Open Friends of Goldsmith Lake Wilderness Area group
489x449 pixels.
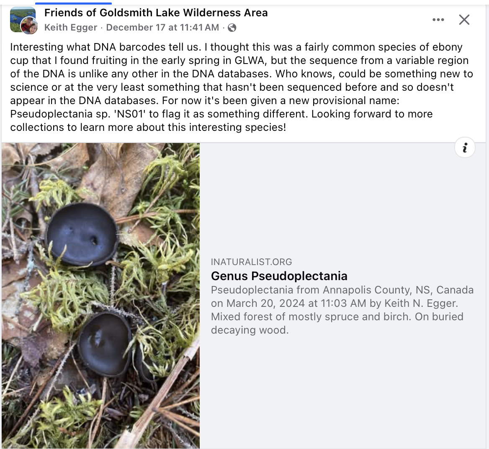tap(156, 13)
